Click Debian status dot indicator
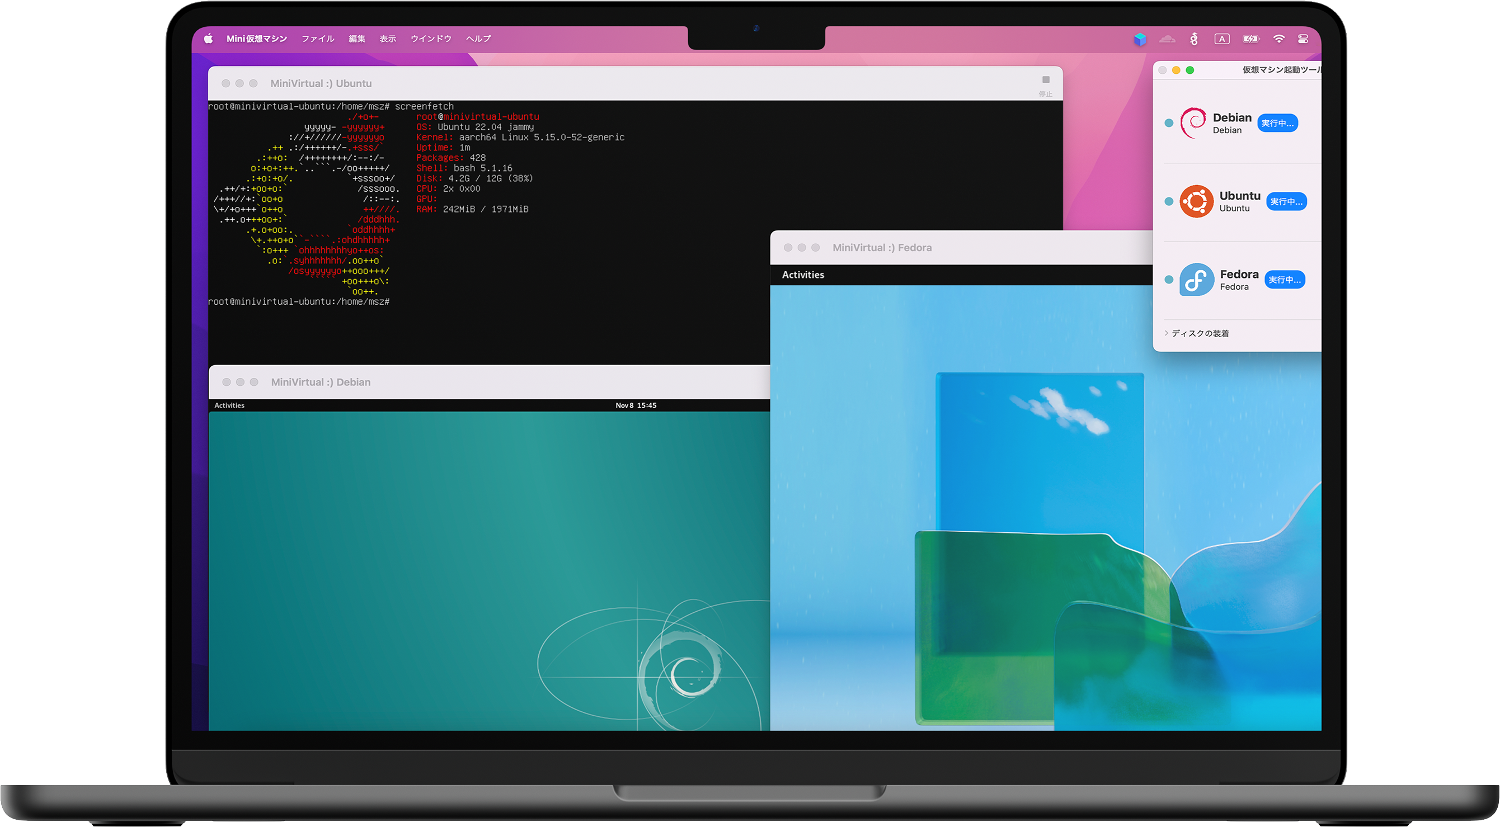The width and height of the screenshot is (1500, 827). pos(1168,123)
